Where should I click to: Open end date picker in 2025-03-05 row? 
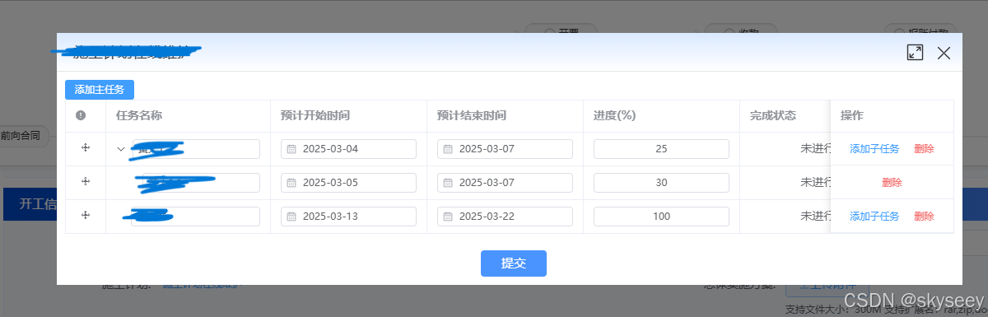(x=505, y=183)
